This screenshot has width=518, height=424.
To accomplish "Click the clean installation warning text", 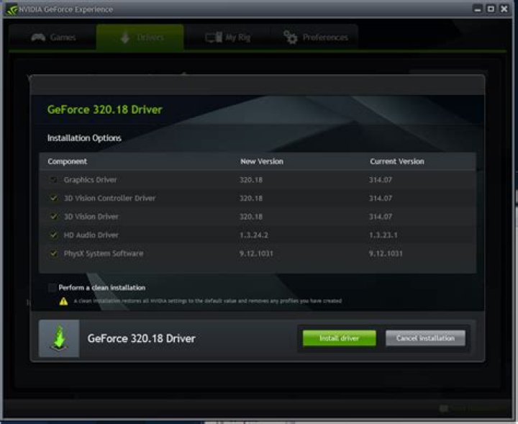I will point(207,301).
